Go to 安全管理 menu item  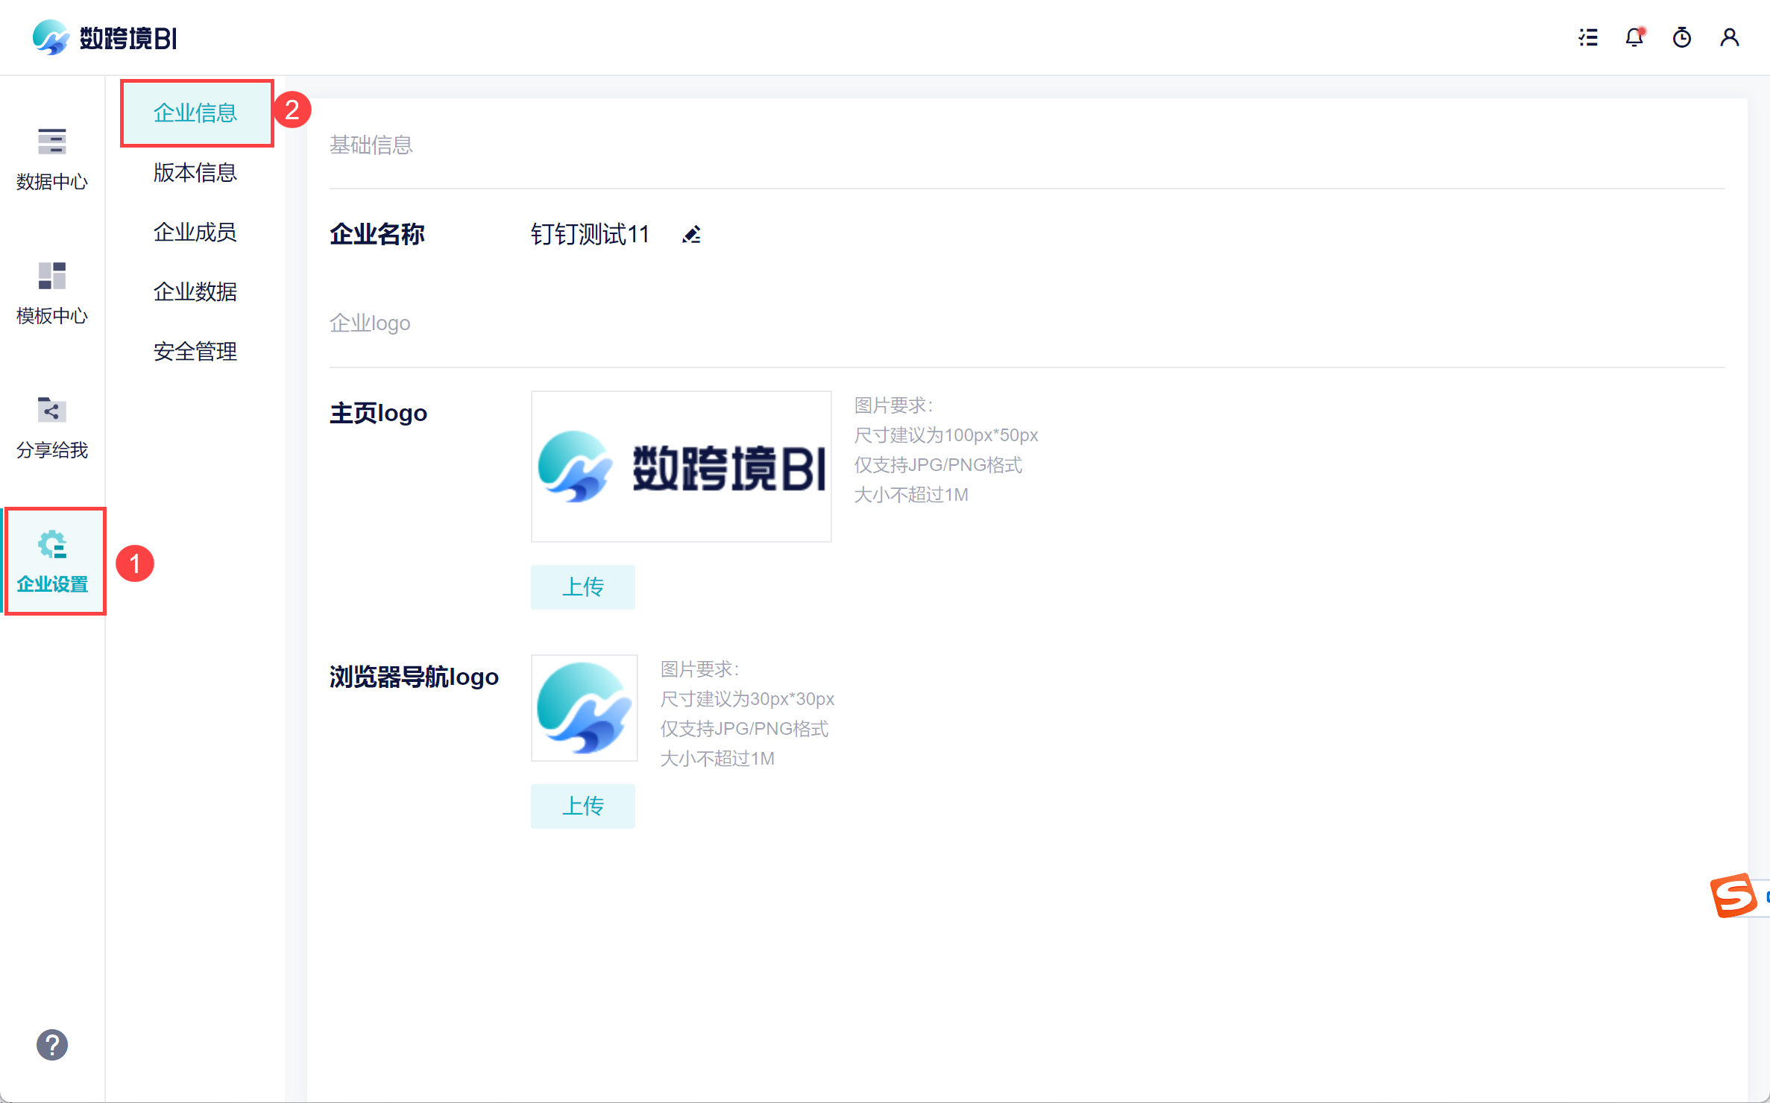click(195, 352)
